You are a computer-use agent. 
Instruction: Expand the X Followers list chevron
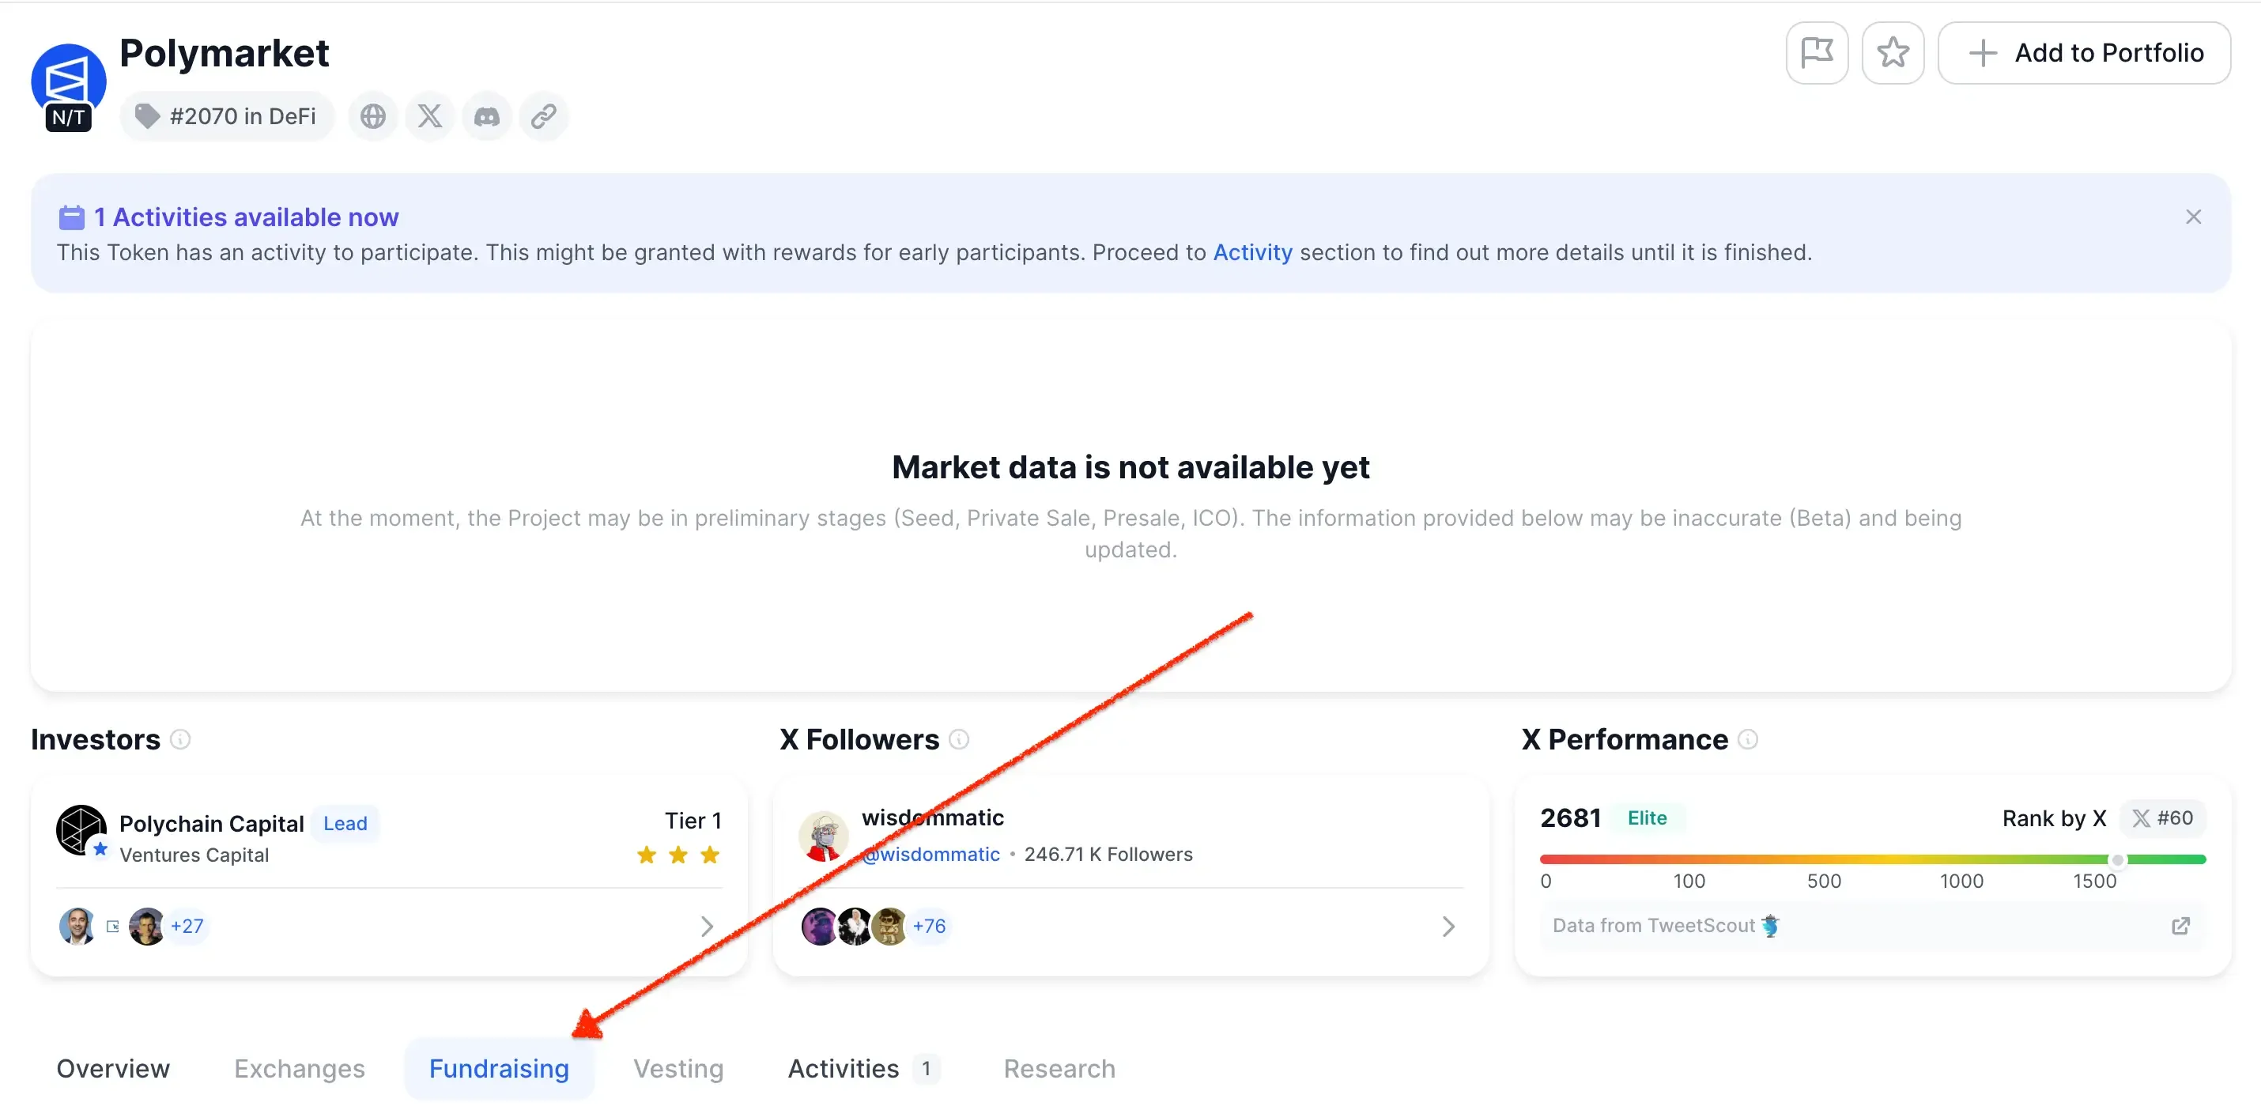1448,926
